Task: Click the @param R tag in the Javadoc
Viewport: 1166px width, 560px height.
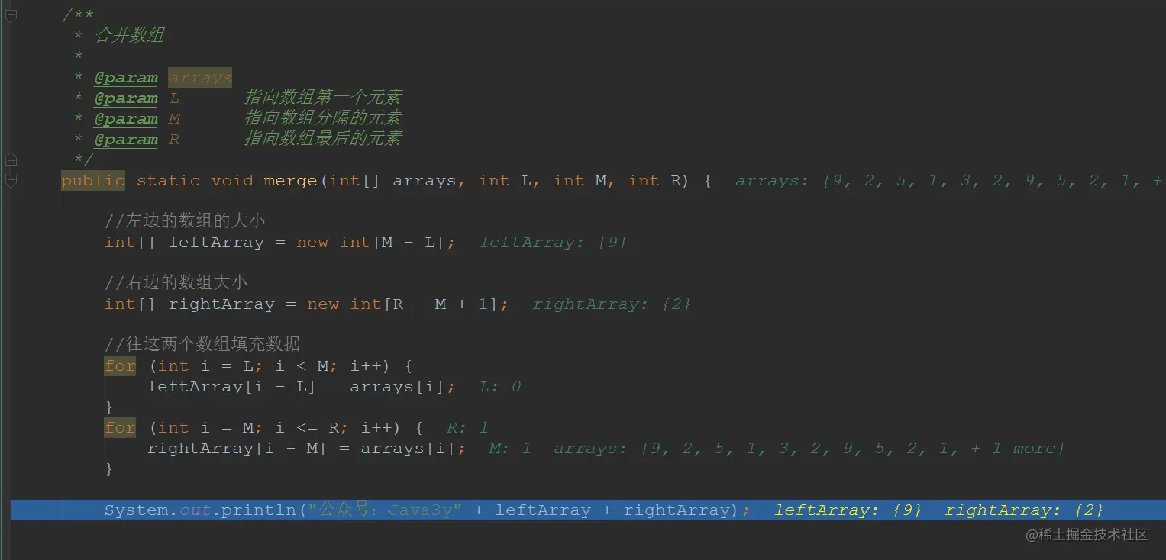Action: tap(126, 139)
